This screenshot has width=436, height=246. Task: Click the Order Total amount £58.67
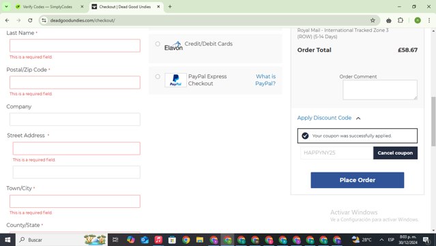407,50
